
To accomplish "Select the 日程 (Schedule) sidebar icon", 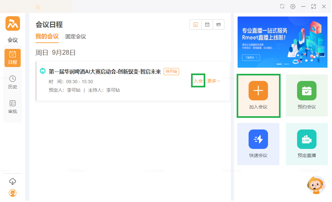I will [13, 58].
